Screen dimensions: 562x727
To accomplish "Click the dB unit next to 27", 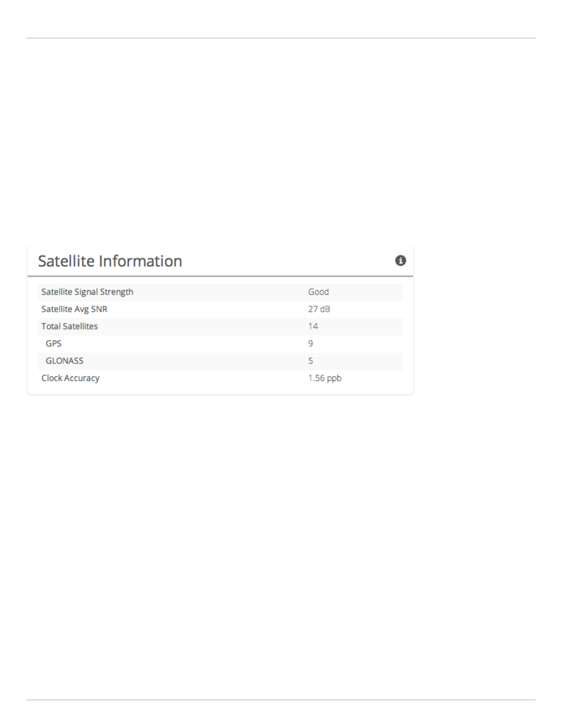I will click(325, 309).
